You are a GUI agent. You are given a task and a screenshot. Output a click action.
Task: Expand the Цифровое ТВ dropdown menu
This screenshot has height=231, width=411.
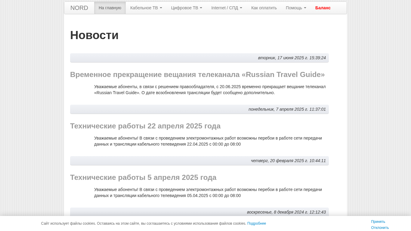[x=187, y=8]
